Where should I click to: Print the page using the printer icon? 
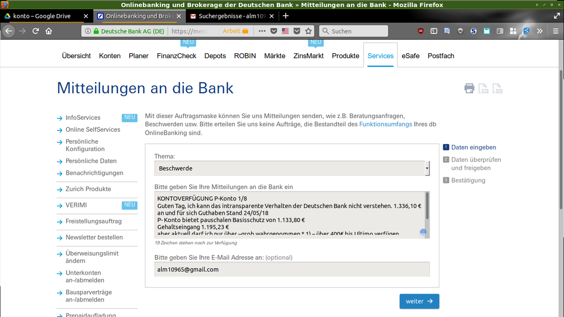[x=469, y=88]
